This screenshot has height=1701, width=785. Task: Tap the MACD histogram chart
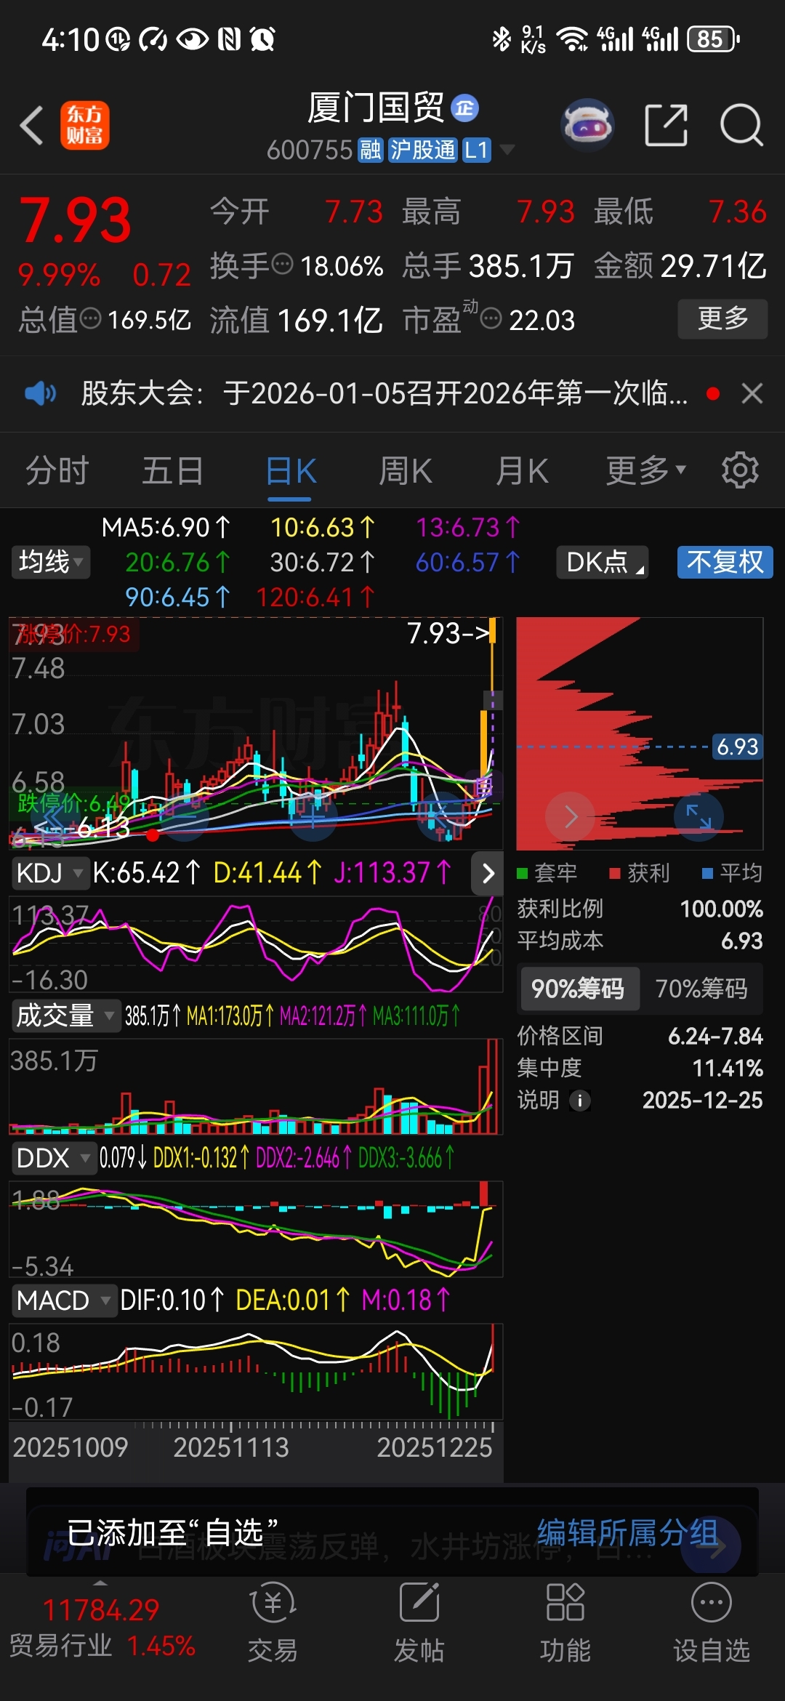point(256,1372)
